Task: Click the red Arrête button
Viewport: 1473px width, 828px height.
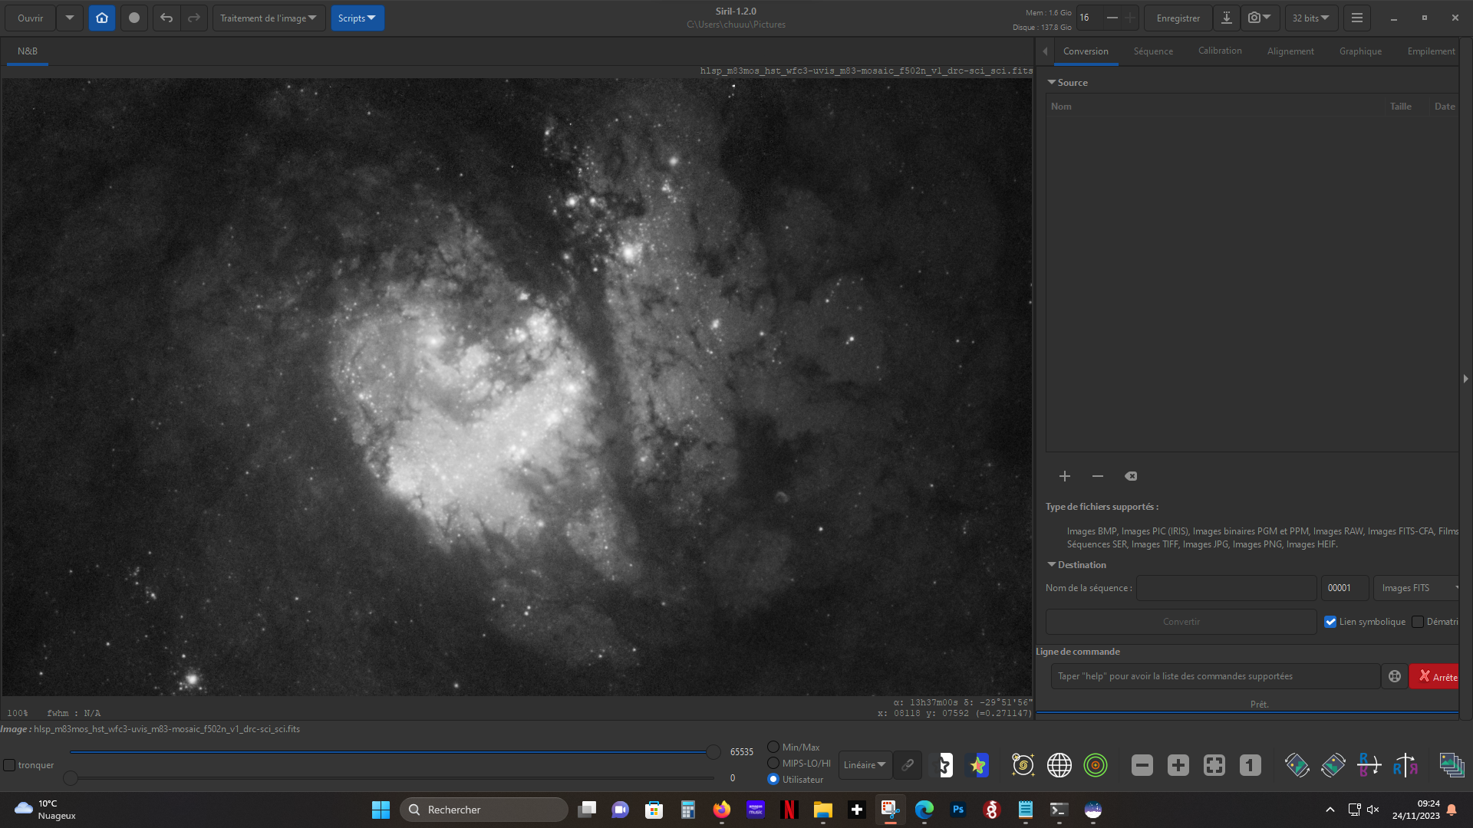Action: pos(1434,676)
